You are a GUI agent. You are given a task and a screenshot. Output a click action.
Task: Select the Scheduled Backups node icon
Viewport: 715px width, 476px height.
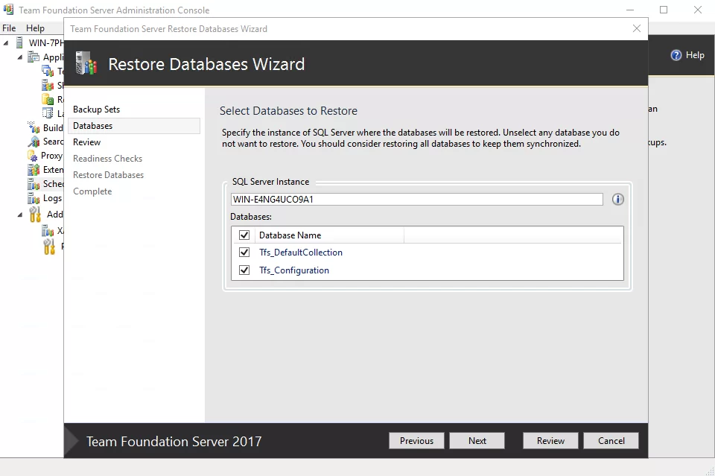(34, 185)
